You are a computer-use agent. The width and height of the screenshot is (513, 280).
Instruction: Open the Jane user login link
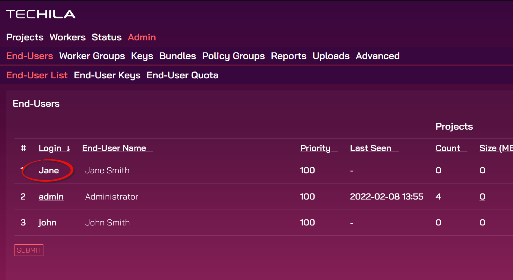click(x=49, y=170)
